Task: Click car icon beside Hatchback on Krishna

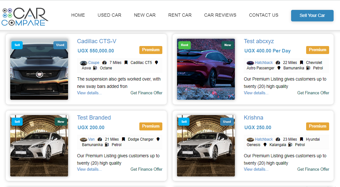Action: (250, 139)
